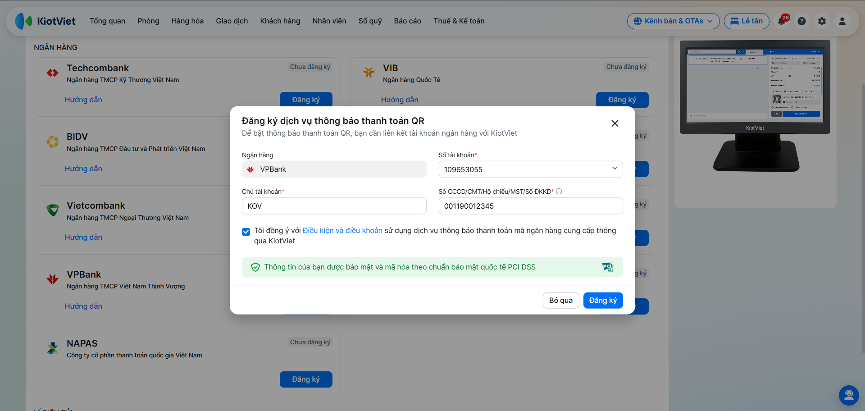Uncheck the terms agreement checkbox
Viewport: 865px width, 411px height.
(x=246, y=232)
